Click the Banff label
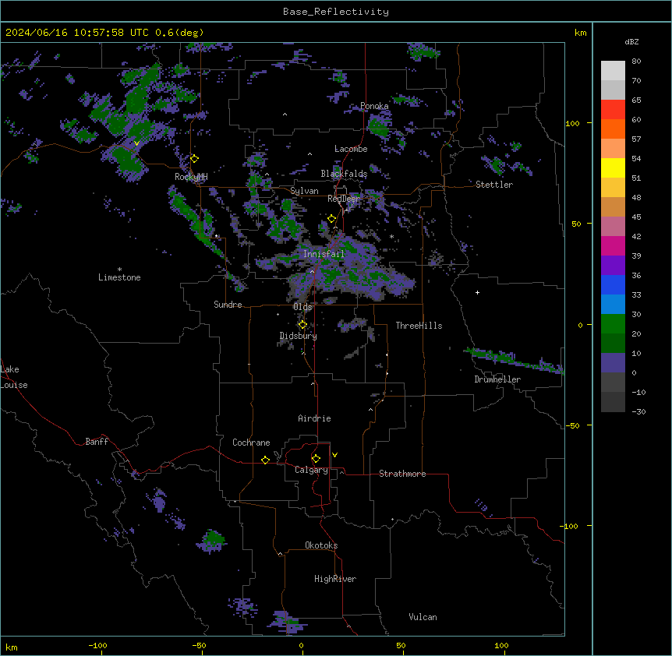 (x=97, y=442)
